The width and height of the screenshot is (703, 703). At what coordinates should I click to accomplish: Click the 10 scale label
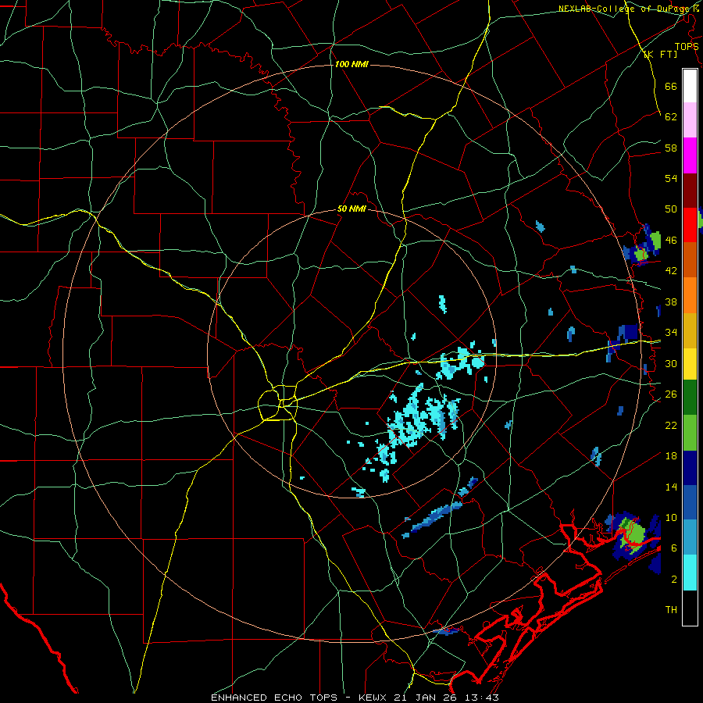[671, 517]
